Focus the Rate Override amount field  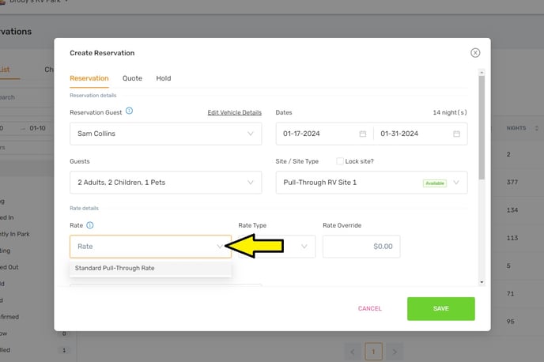361,247
